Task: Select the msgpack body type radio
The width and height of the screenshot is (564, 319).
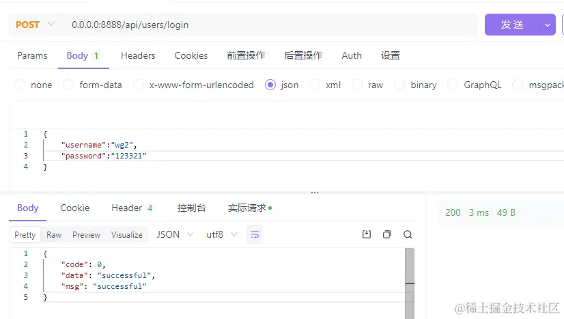Action: pos(518,85)
